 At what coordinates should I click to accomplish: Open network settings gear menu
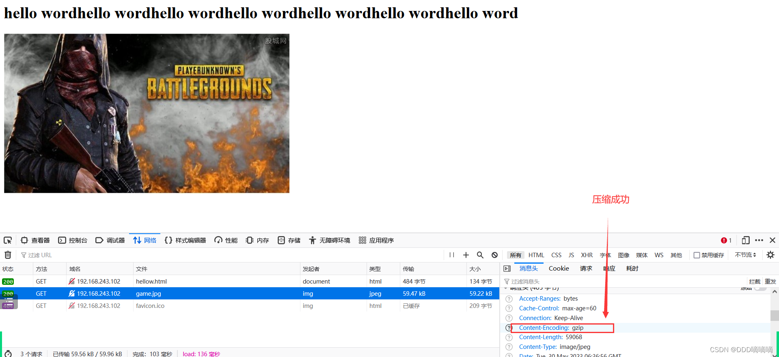(770, 255)
